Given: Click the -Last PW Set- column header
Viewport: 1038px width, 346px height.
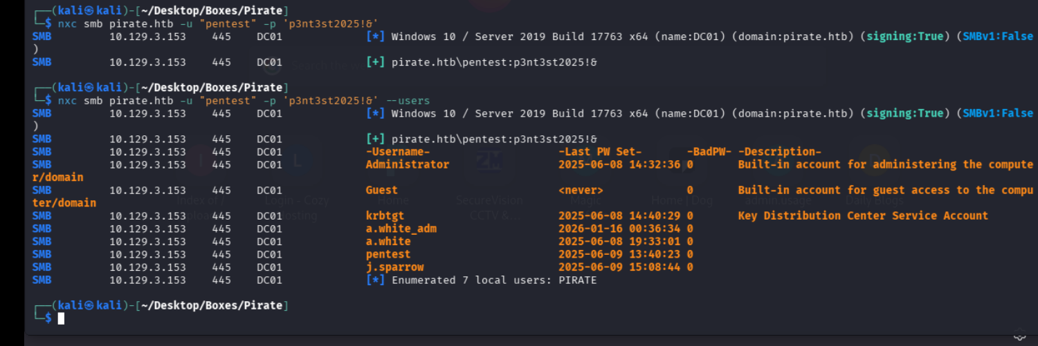Looking at the screenshot, I should [600, 152].
